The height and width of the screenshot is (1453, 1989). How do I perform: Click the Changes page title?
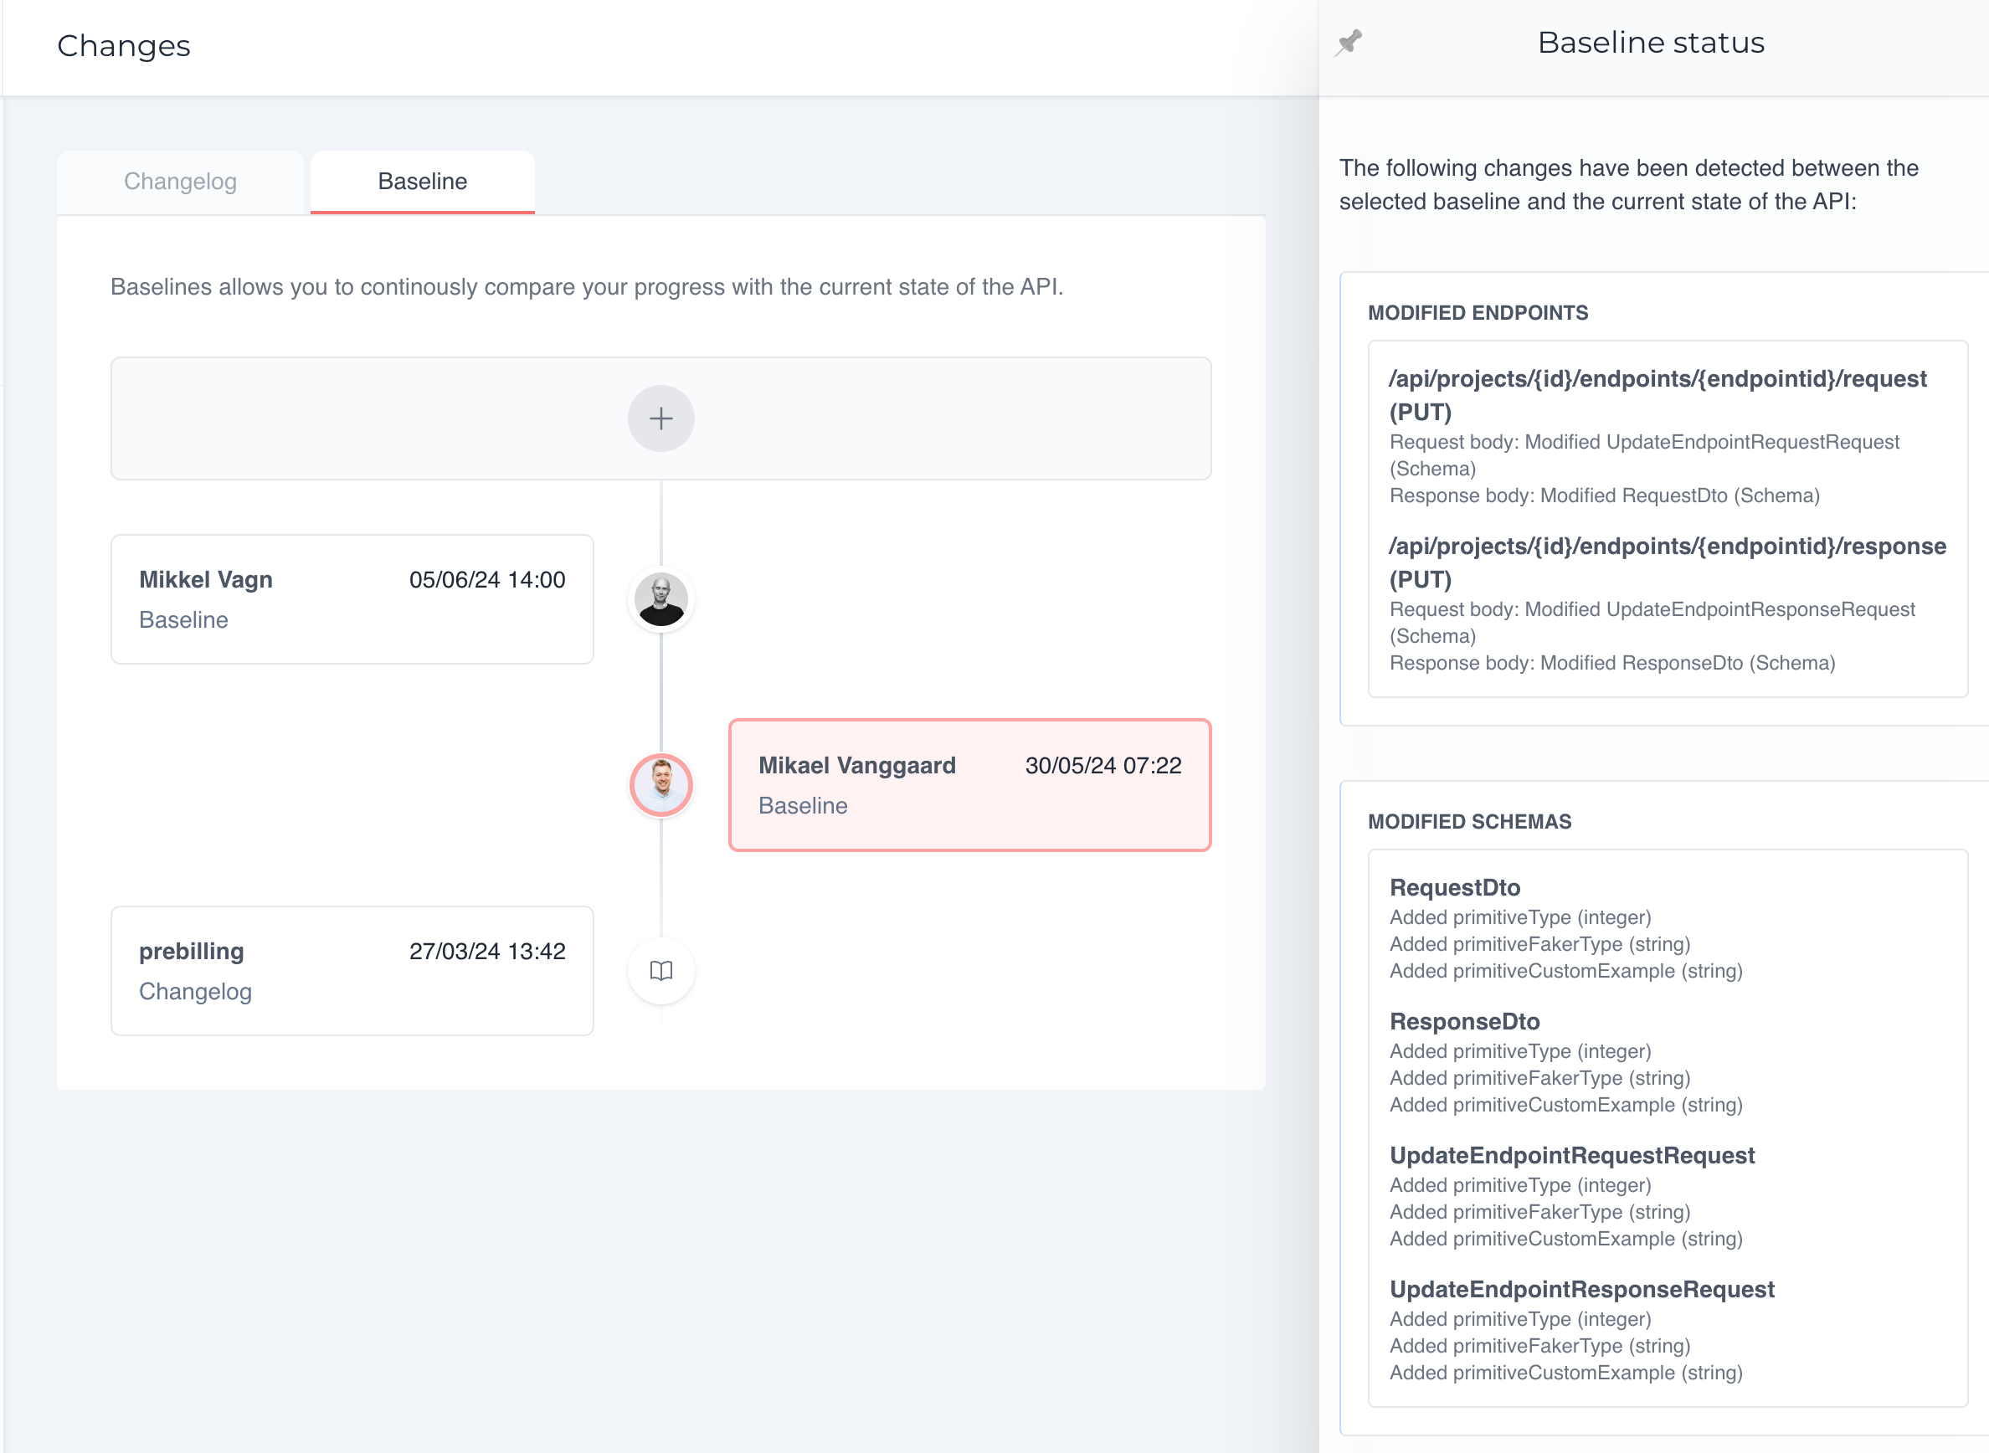pyautogui.click(x=124, y=46)
